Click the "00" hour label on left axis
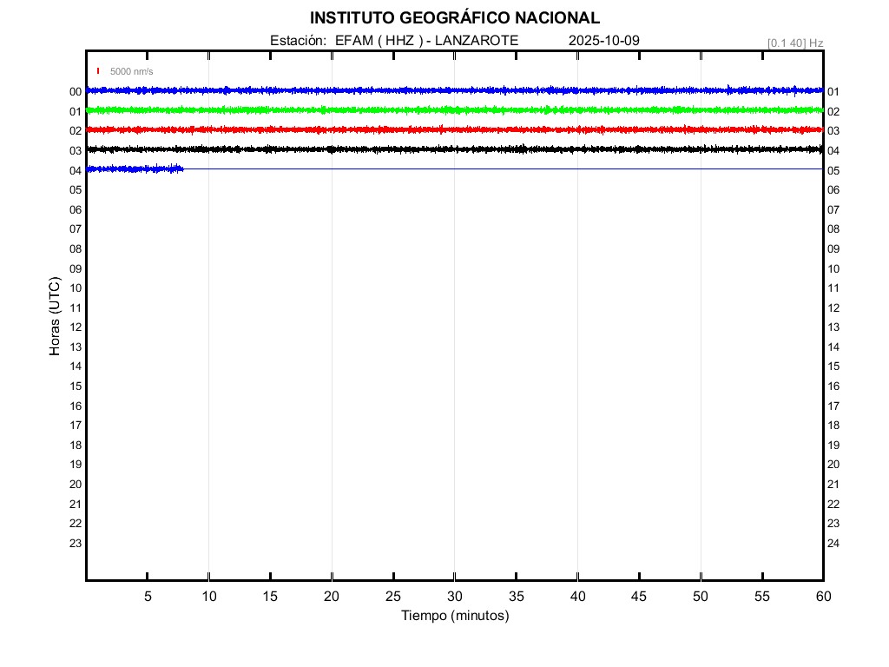Image resolution: width=889 pixels, height=667 pixels. point(76,92)
